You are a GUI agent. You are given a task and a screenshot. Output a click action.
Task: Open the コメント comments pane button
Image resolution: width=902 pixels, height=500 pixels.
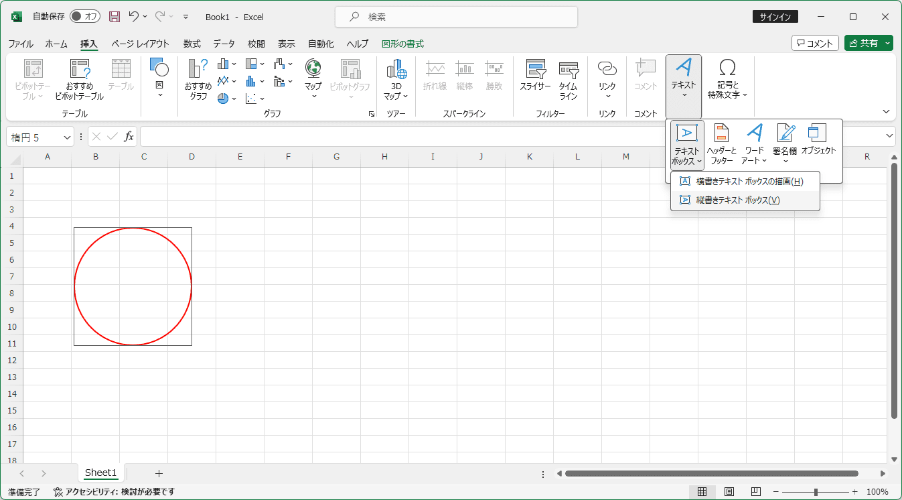pyautogui.click(x=816, y=44)
